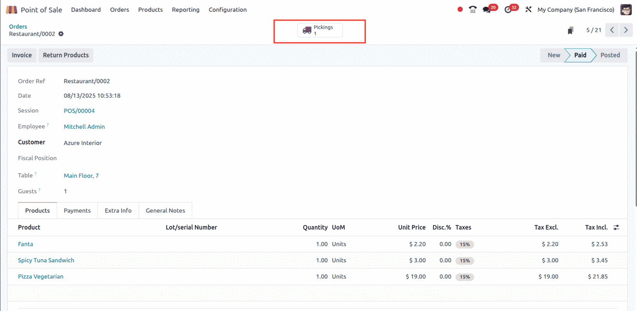Open column options in the products table
637x311 pixels.
tap(616, 227)
